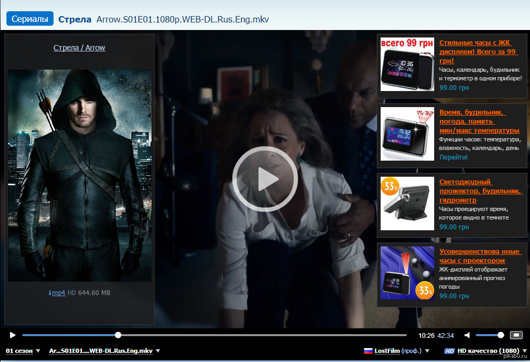530x362 pixels.
Task: Mute audio with the speaker icon
Action: [467, 335]
